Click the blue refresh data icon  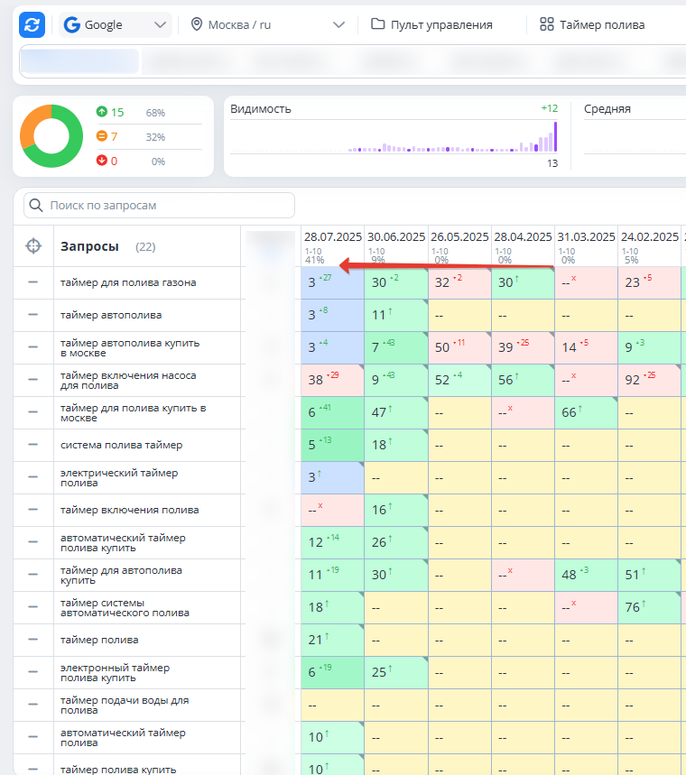click(32, 24)
